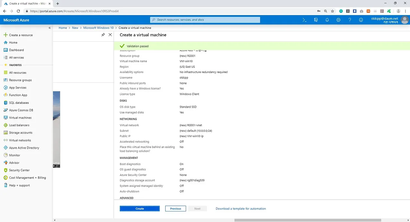Open All services in the sidebar
This screenshot has width=410, height=222.
tap(16, 58)
